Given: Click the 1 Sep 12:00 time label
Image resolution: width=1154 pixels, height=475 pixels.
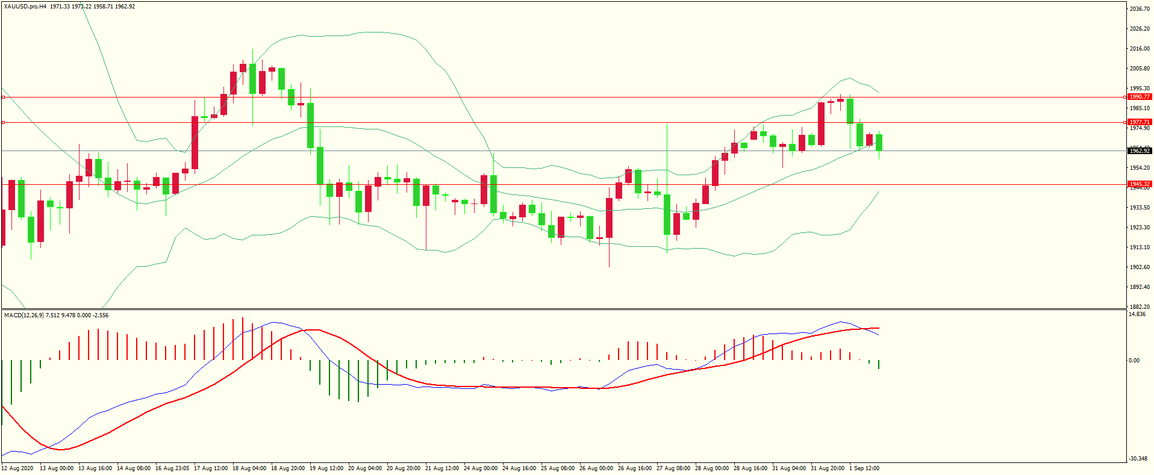Looking at the screenshot, I should (864, 468).
